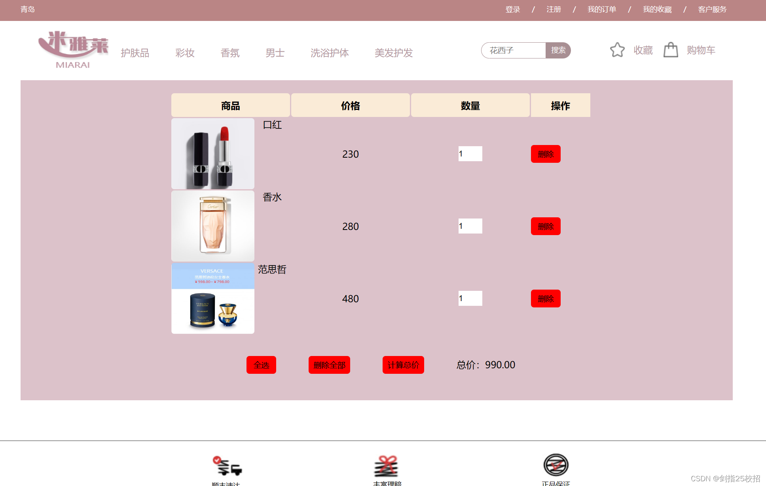
Task: Click the MIARAI logo
Action: click(73, 50)
